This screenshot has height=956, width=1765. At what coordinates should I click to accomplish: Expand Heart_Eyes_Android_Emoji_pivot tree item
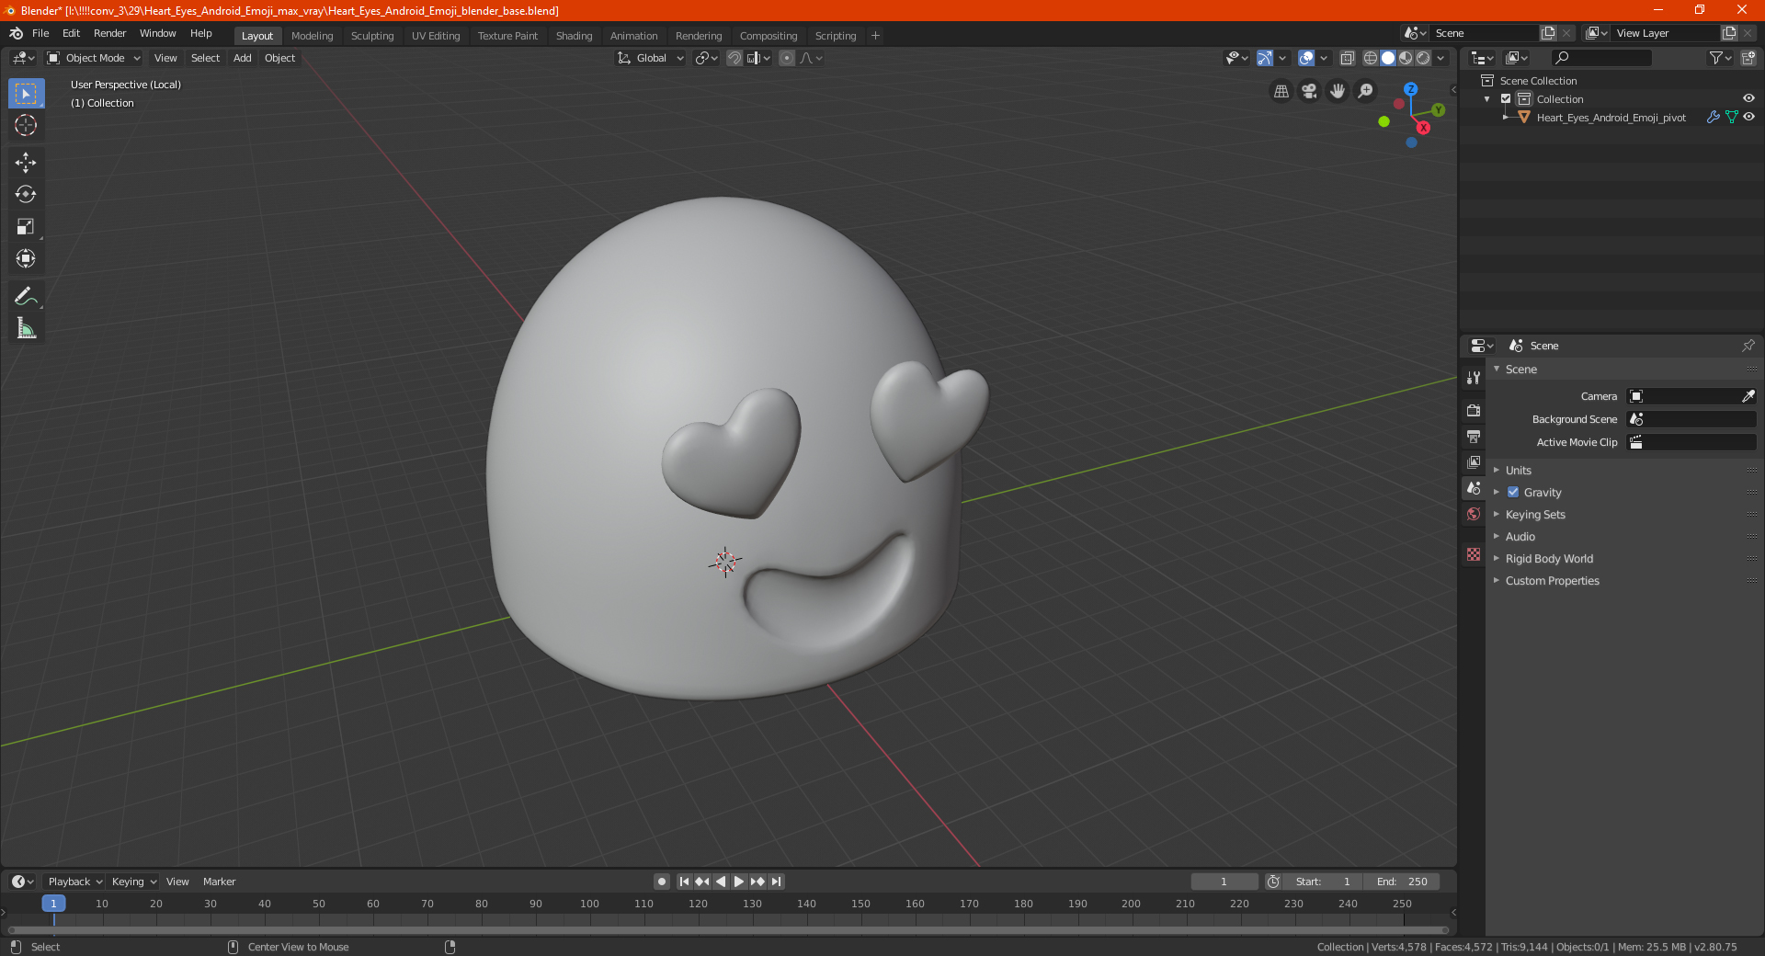pyautogui.click(x=1506, y=118)
